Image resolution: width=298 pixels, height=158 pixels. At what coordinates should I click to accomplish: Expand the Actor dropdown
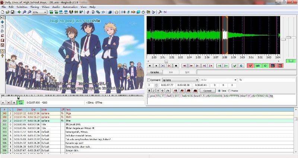tap(235, 80)
